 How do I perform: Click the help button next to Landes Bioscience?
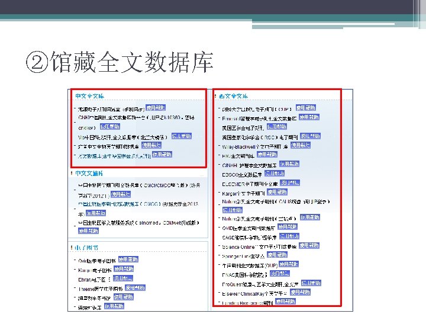click(x=286, y=302)
